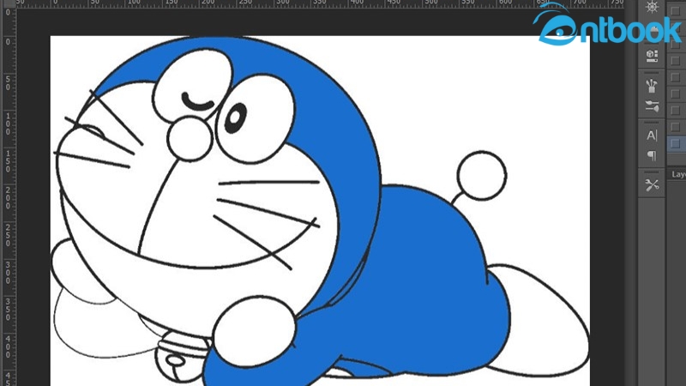Open the Tool Presets wrench icon

(652, 185)
